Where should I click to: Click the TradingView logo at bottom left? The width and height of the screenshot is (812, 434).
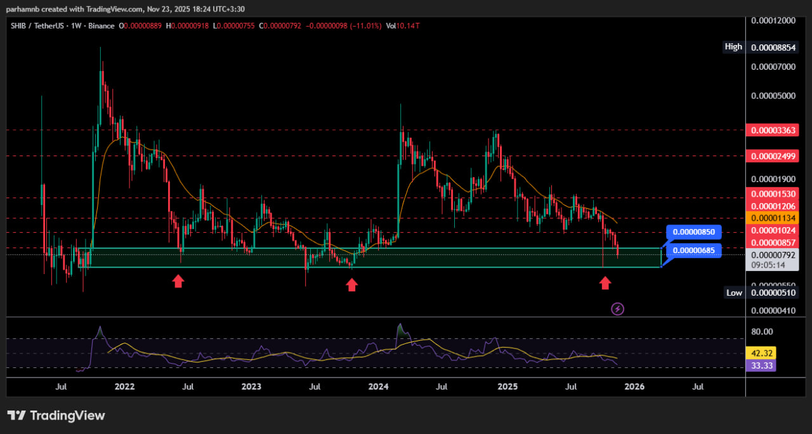coord(56,416)
